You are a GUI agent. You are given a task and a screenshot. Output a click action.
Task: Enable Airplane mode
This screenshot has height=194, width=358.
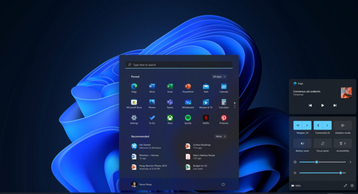point(343,125)
